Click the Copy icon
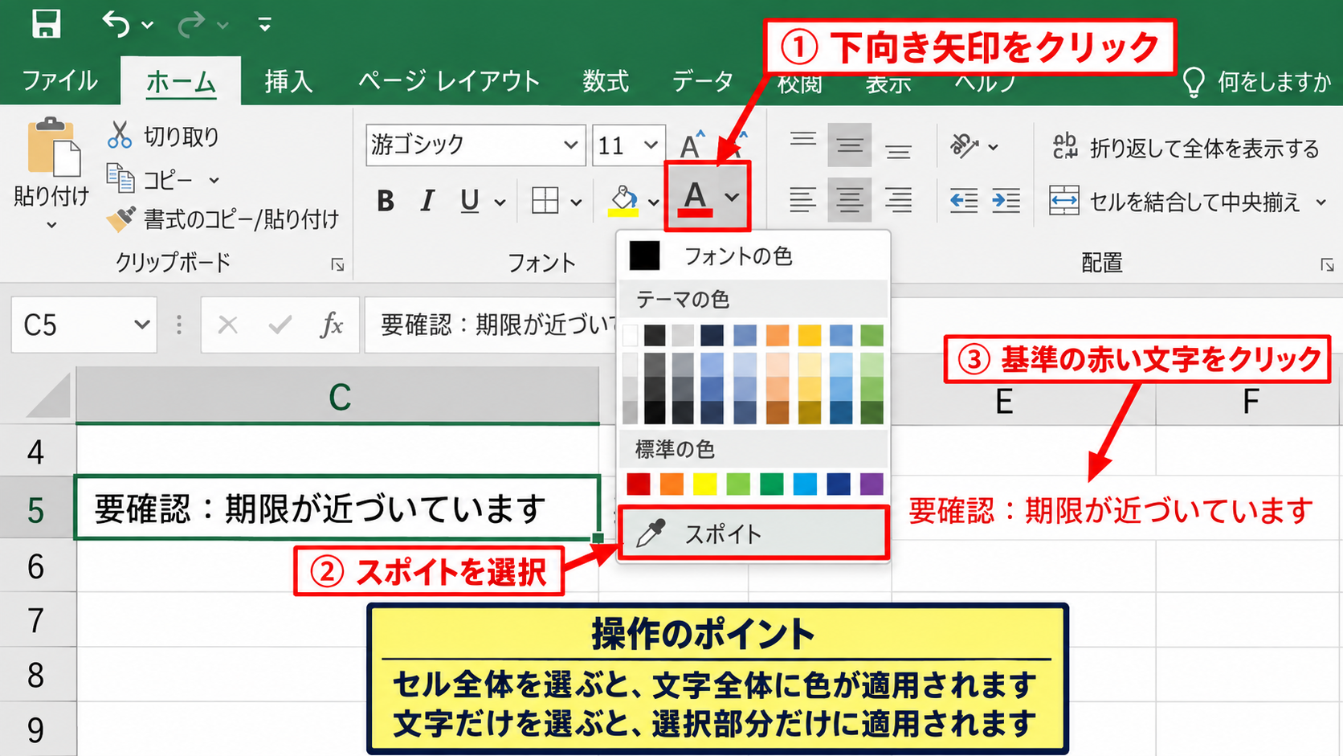 tap(120, 178)
